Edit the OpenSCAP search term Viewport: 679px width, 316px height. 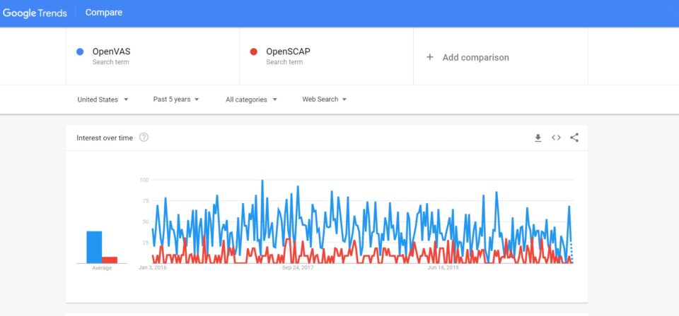(288, 51)
